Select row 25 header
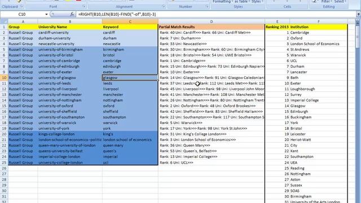This screenshot has width=361, height=203. [4, 162]
